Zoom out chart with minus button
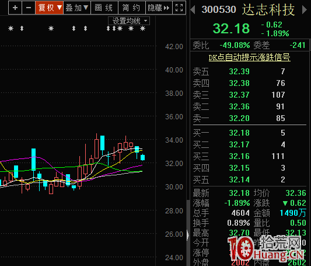311x266 pixels. point(29,8)
